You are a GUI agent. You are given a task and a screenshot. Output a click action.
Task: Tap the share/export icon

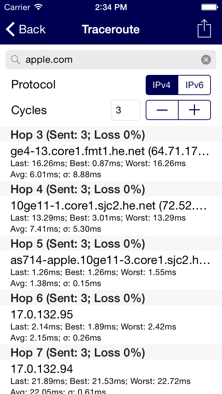[204, 29]
